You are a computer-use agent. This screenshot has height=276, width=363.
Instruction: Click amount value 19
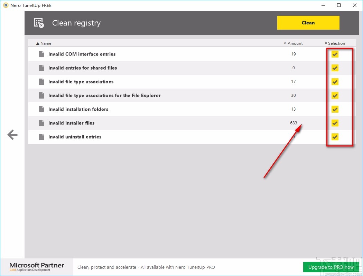pos(293,54)
